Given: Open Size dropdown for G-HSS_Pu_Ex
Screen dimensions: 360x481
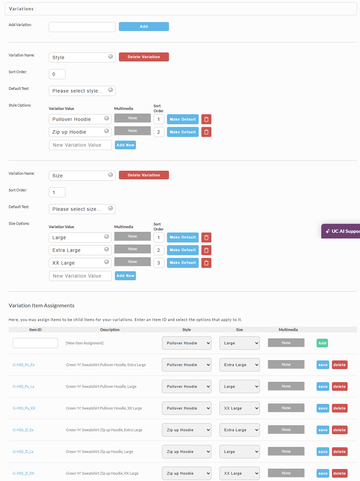Looking at the screenshot, I should pyautogui.click(x=239, y=365).
